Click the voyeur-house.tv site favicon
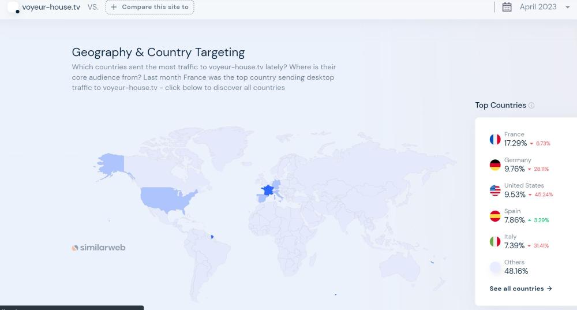Screen dimensions: 577x310 13,7
